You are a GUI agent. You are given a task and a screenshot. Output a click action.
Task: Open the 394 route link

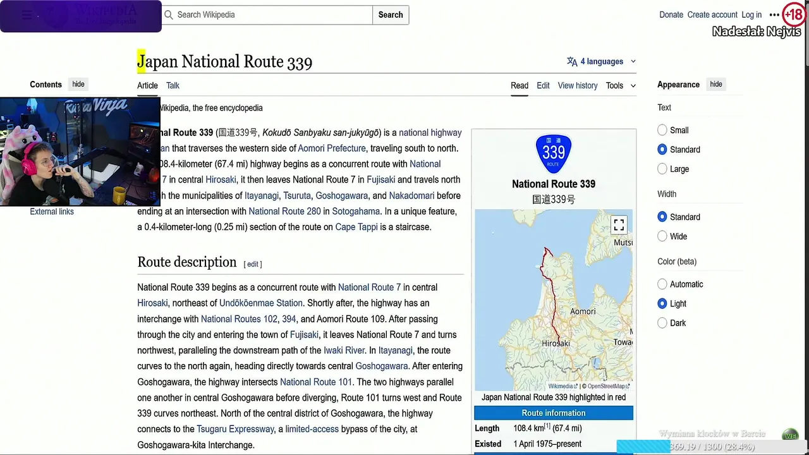pyautogui.click(x=289, y=319)
